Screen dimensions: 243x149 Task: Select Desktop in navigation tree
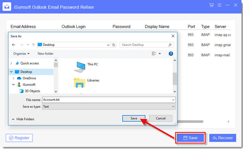pyautogui.click(x=26, y=72)
